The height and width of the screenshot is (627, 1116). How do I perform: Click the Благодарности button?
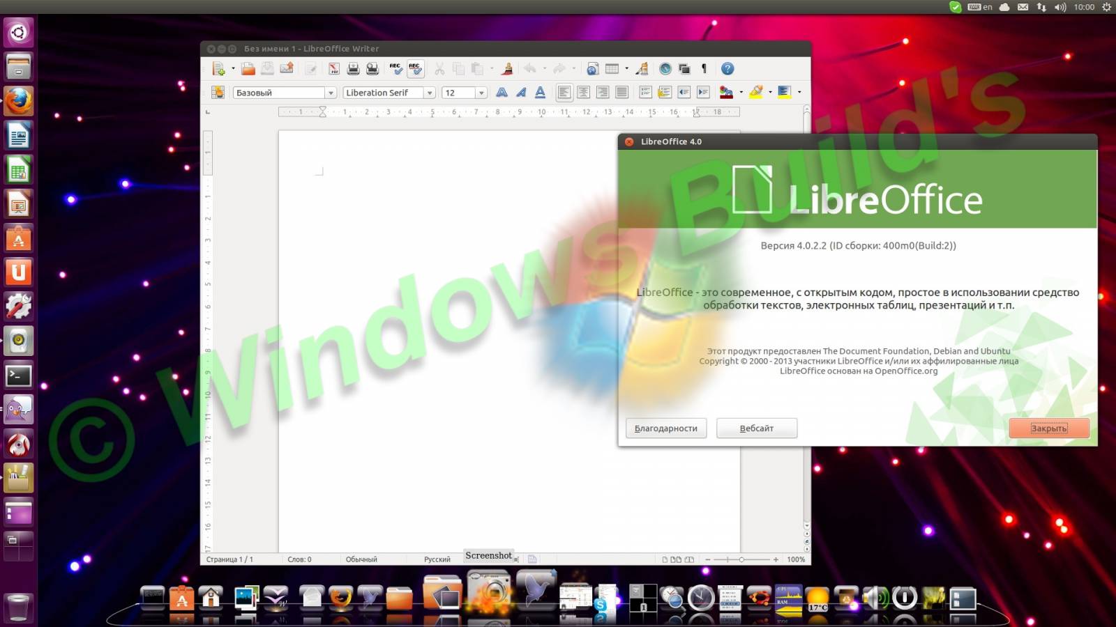click(666, 428)
